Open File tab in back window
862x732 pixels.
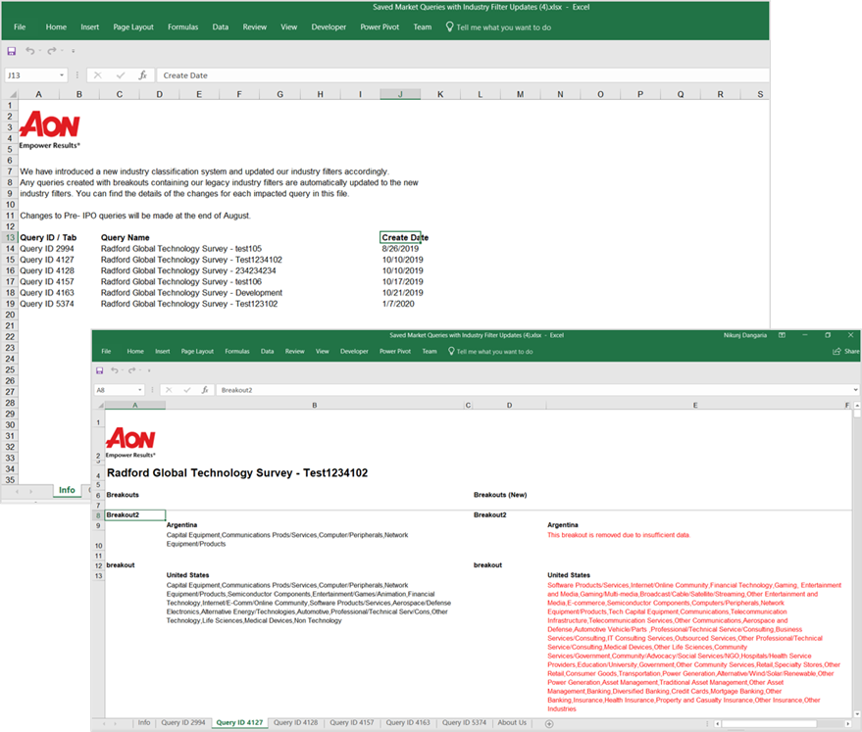pos(20,26)
